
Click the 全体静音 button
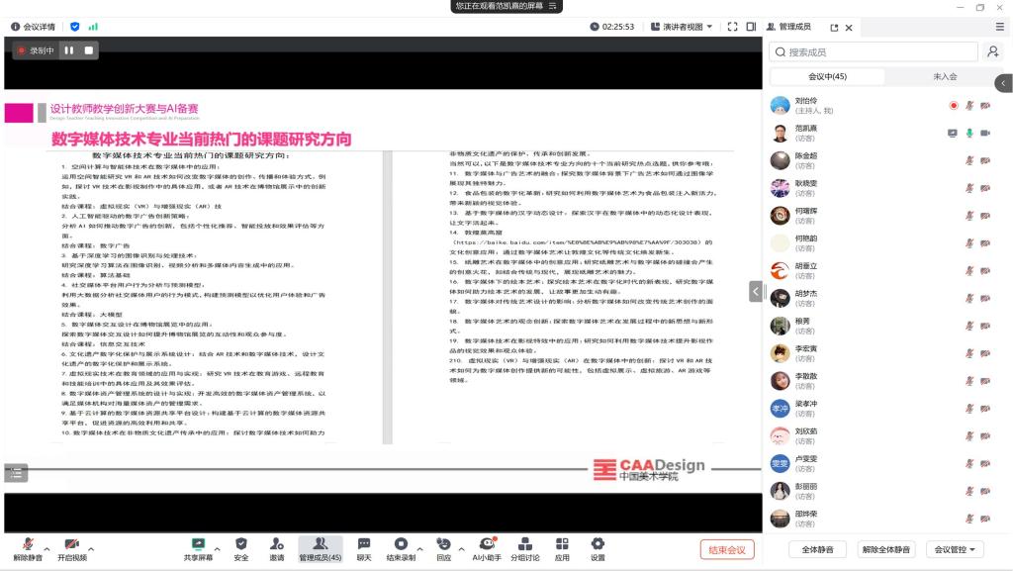point(817,549)
